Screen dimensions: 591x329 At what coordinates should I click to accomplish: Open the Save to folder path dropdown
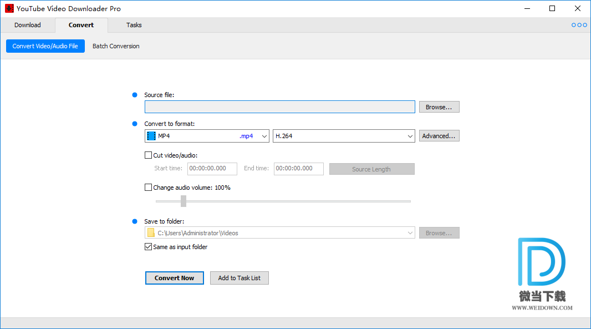410,233
